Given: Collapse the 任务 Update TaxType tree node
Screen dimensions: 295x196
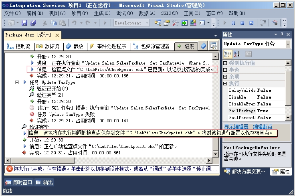Looking at the screenshot, I should pos(17,83).
